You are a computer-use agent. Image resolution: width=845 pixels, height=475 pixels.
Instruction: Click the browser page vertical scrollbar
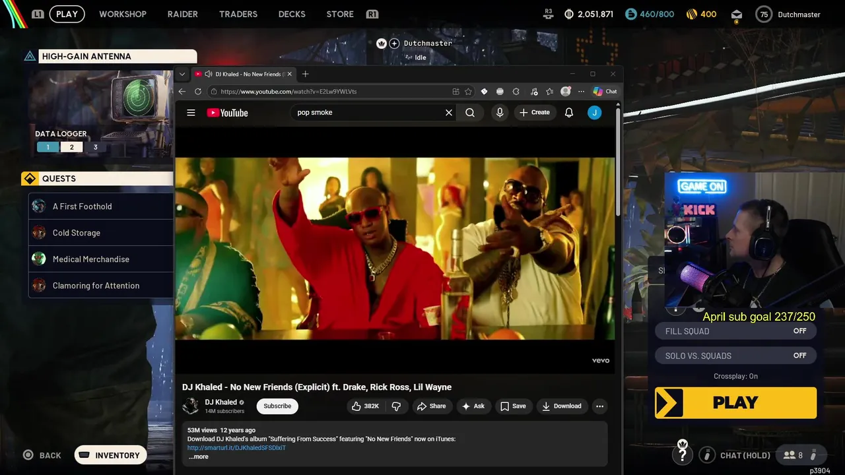[x=618, y=162]
